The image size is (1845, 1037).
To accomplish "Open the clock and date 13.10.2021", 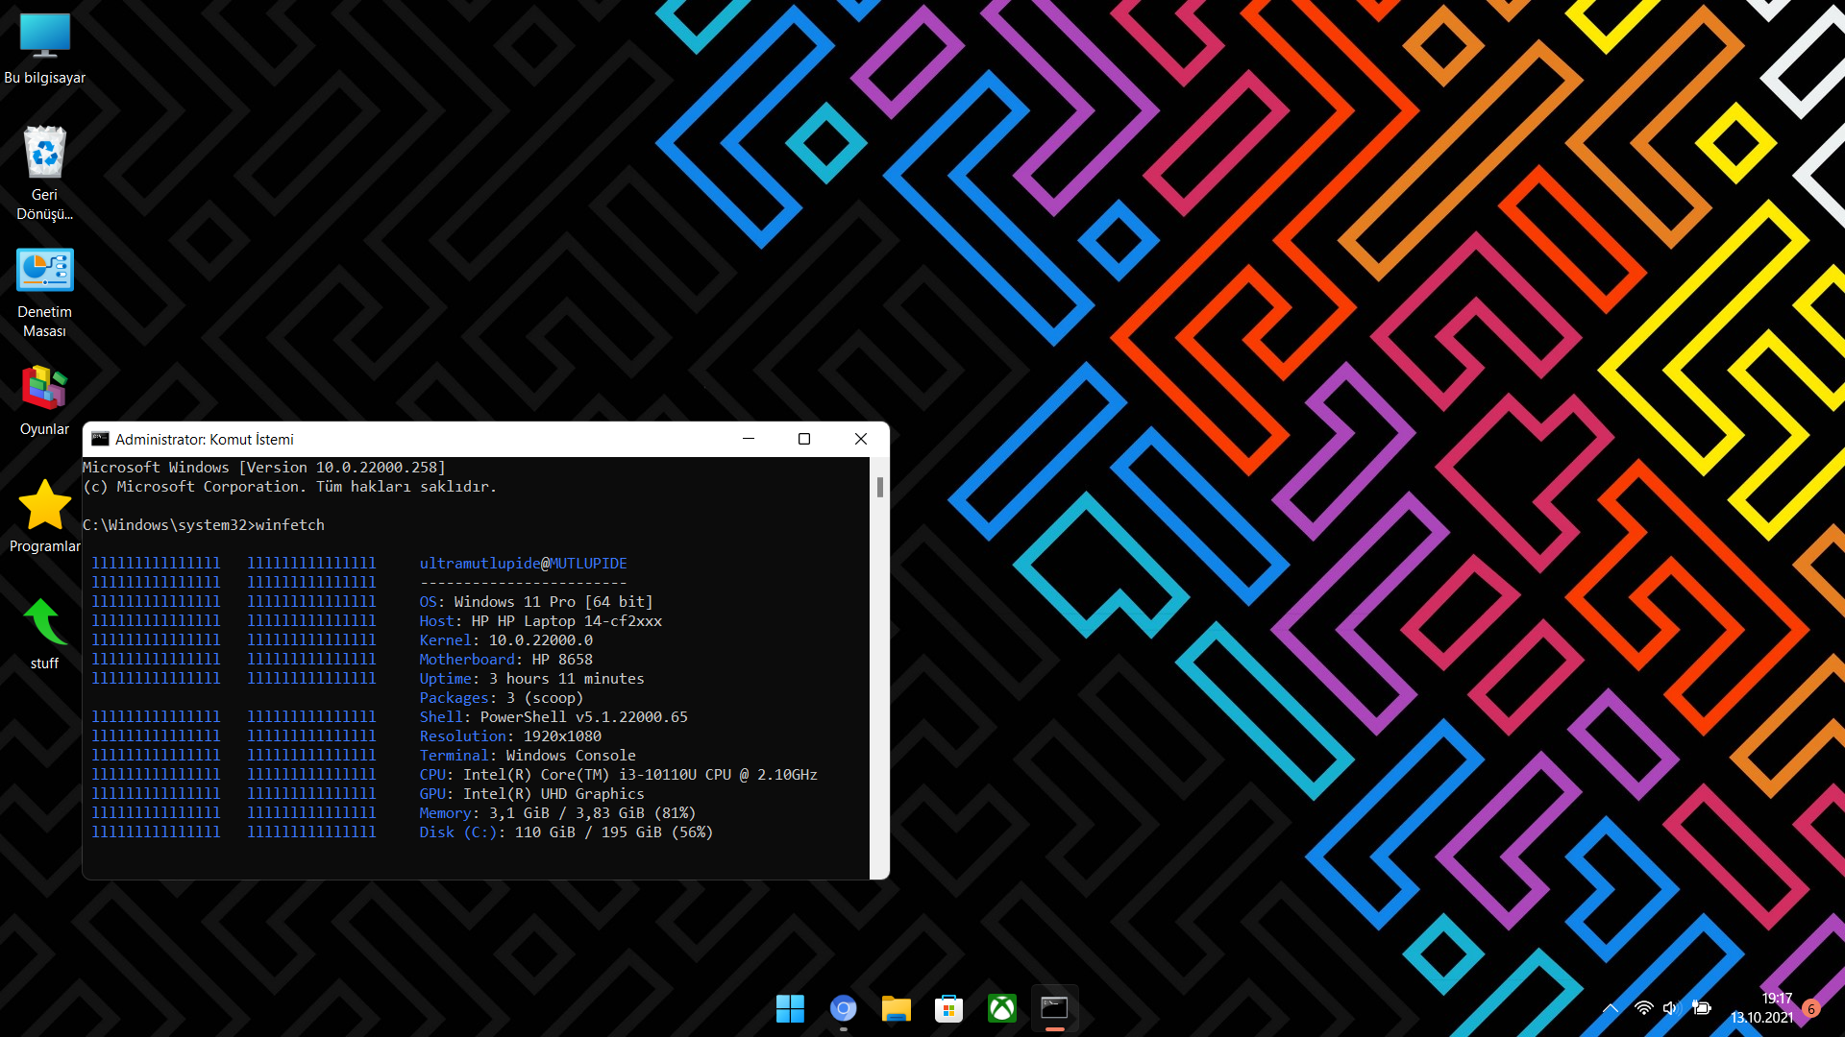I will 1762,1008.
